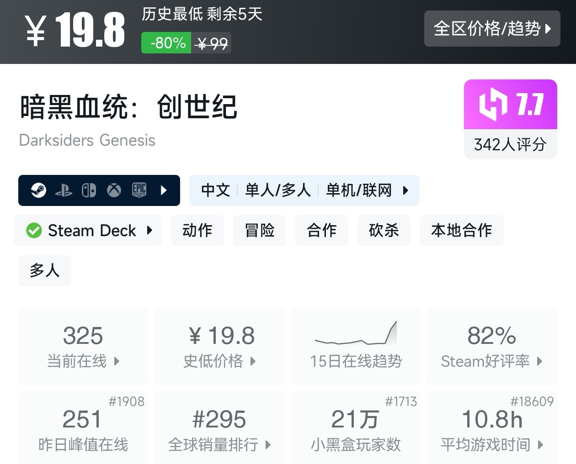This screenshot has height=464, width=576.
Task: Select the 冒险 tag
Action: coord(259,231)
